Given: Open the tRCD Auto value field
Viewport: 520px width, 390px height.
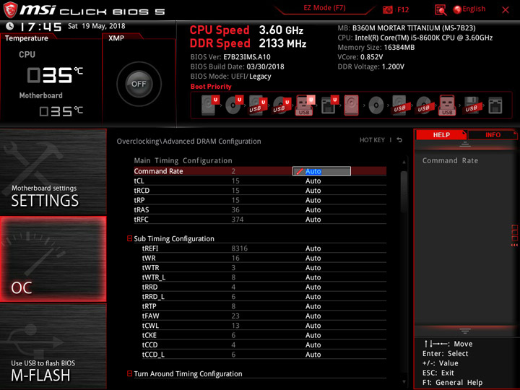Looking at the screenshot, I should (313, 191).
